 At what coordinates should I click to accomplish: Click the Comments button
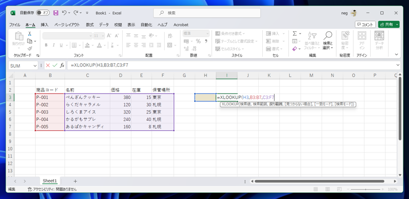(365, 24)
